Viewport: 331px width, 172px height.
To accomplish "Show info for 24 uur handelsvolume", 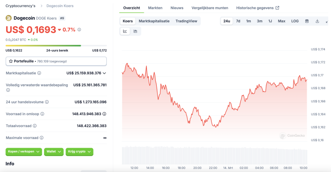I will coord(47,102).
